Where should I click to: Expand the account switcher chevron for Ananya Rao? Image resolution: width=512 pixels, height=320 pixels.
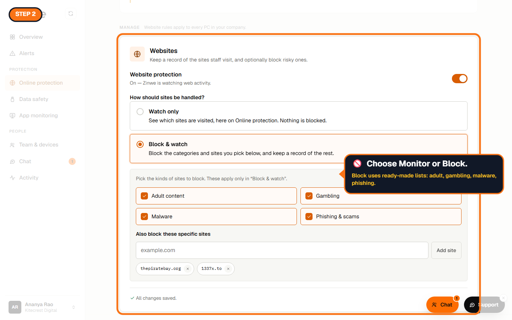tap(74, 307)
